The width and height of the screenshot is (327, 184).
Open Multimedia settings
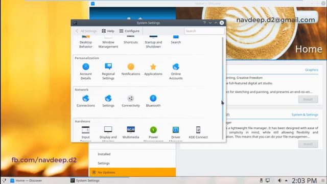coord(131,132)
